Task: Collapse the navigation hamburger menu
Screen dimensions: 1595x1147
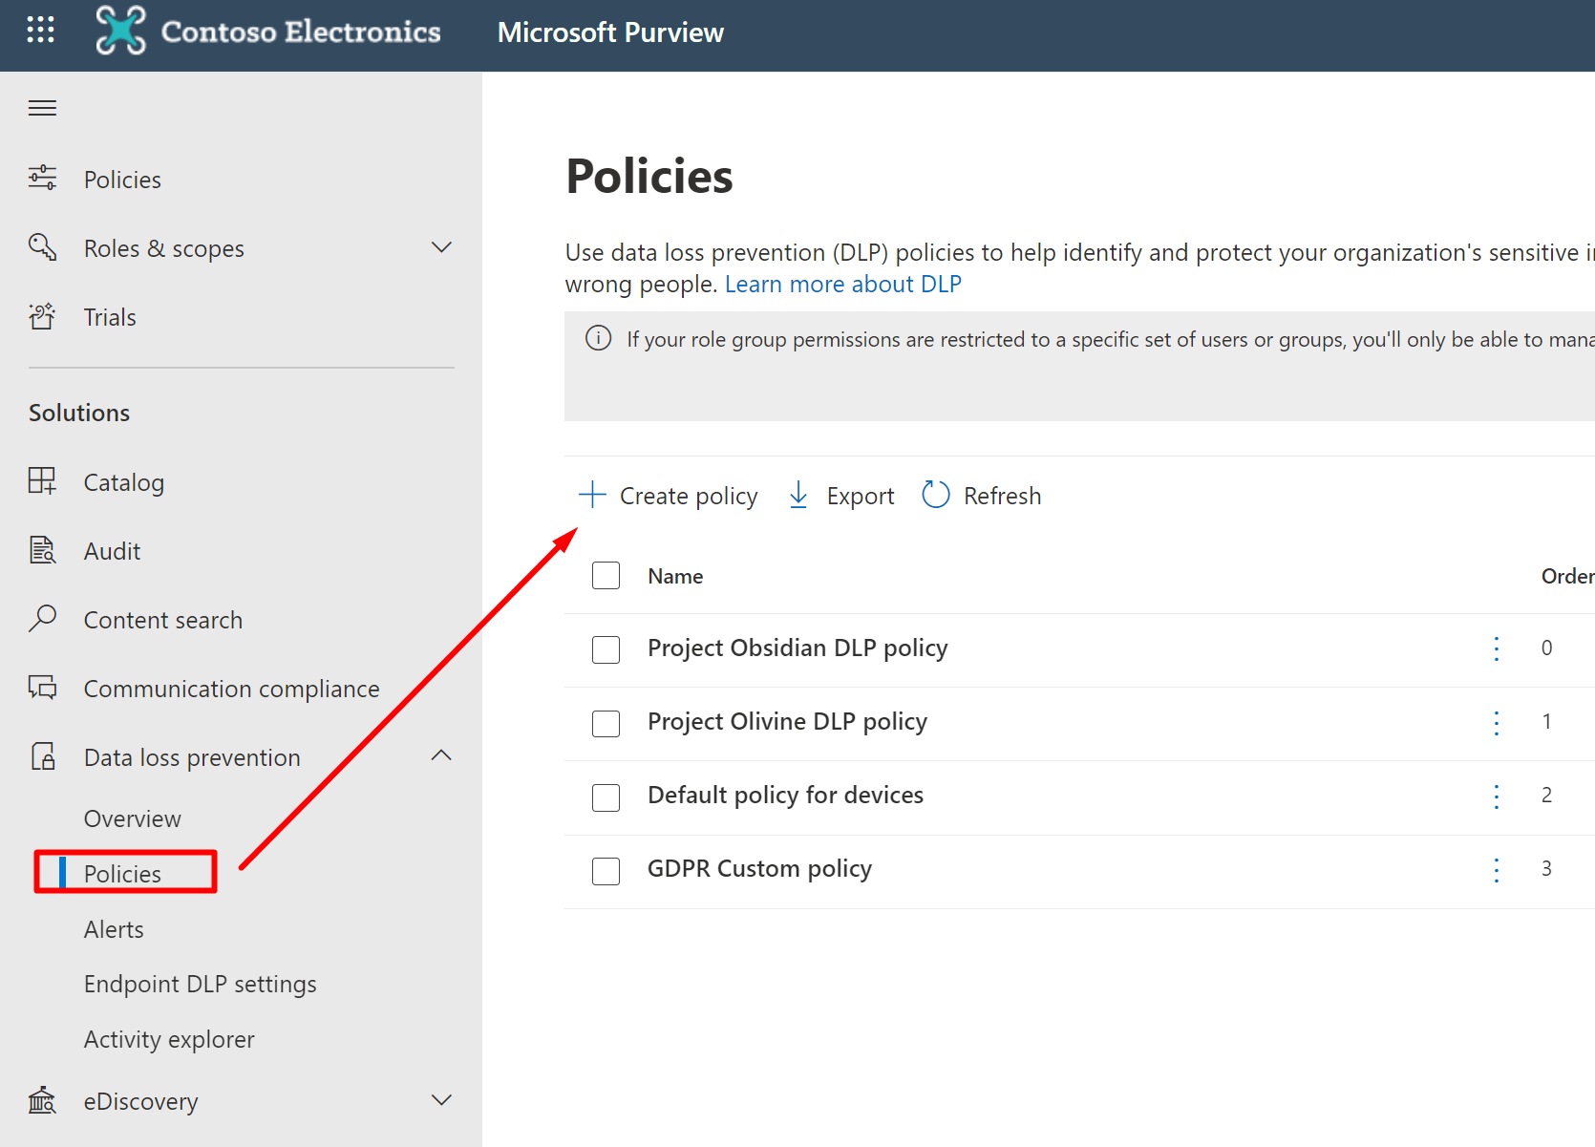Action: pyautogui.click(x=42, y=108)
